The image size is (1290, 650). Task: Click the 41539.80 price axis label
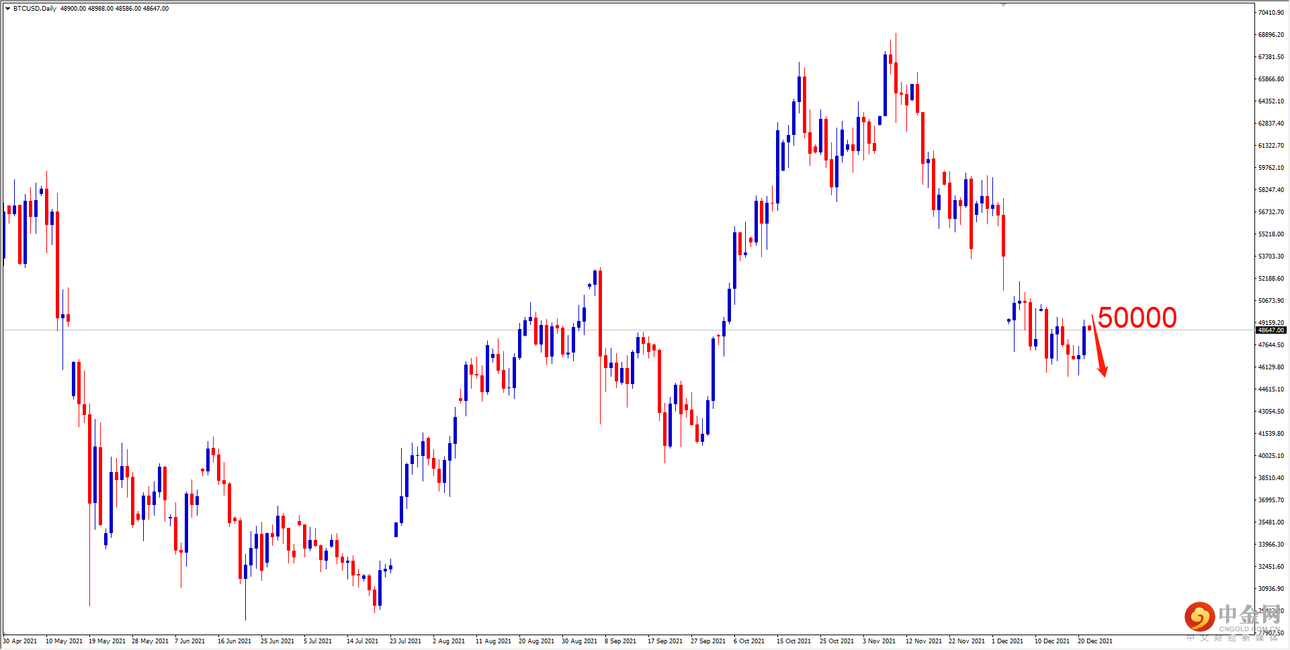[1271, 434]
